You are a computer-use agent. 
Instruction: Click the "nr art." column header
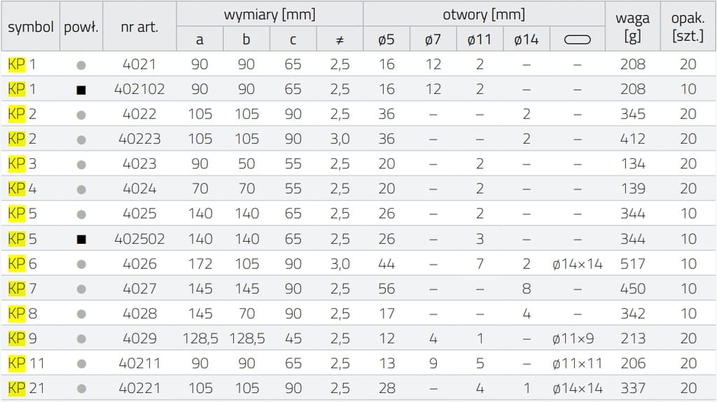(x=139, y=27)
